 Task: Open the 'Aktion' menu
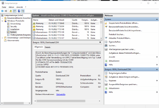[x=11, y=7]
